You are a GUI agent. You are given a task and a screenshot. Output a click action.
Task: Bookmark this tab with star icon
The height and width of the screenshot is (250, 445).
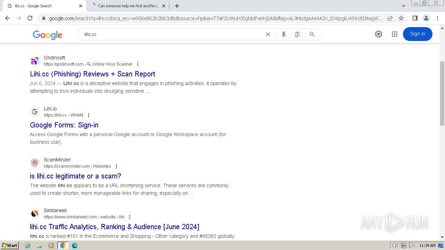[x=401, y=18]
